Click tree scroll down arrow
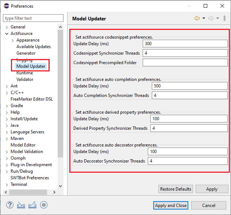 click(60, 186)
